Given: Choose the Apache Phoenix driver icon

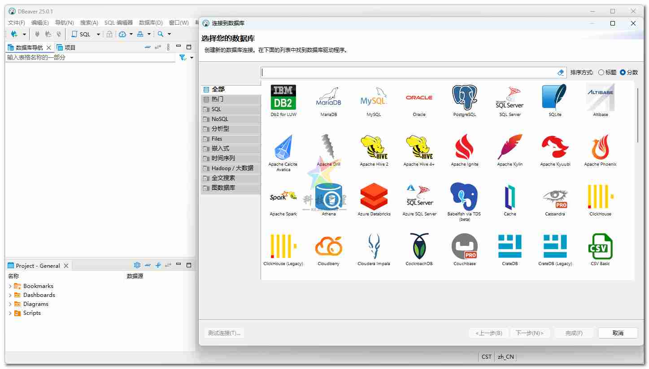Looking at the screenshot, I should pos(600,148).
